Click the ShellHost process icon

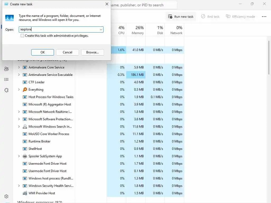pyautogui.click(x=25, y=149)
